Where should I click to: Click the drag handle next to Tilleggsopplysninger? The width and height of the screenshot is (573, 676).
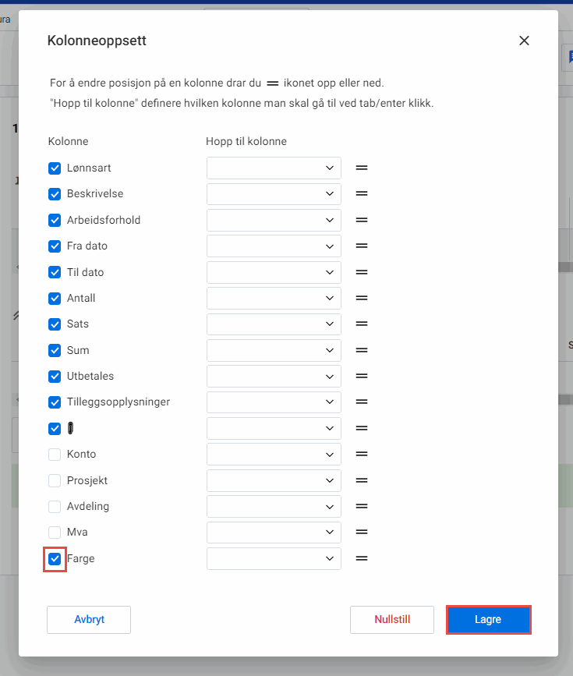coord(362,402)
